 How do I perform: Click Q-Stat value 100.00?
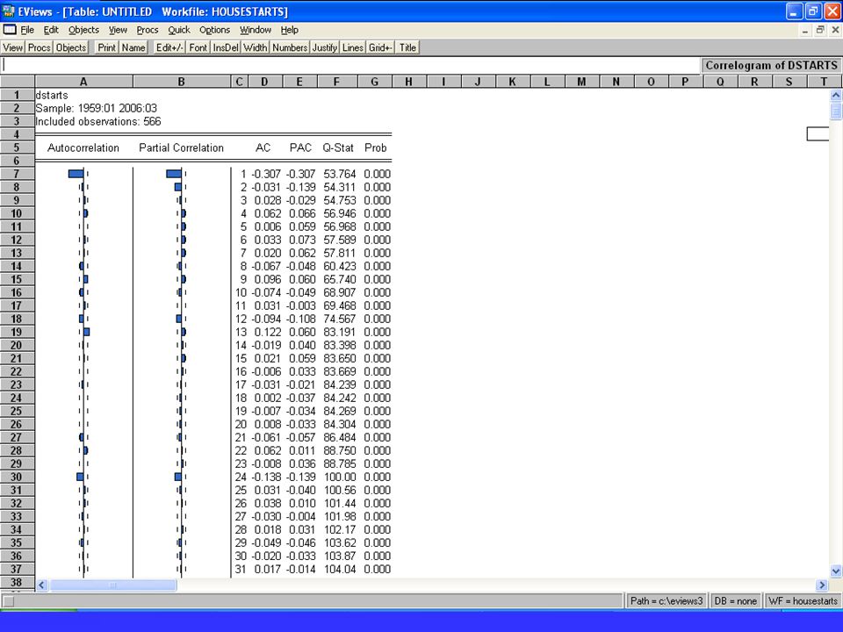[x=340, y=477]
